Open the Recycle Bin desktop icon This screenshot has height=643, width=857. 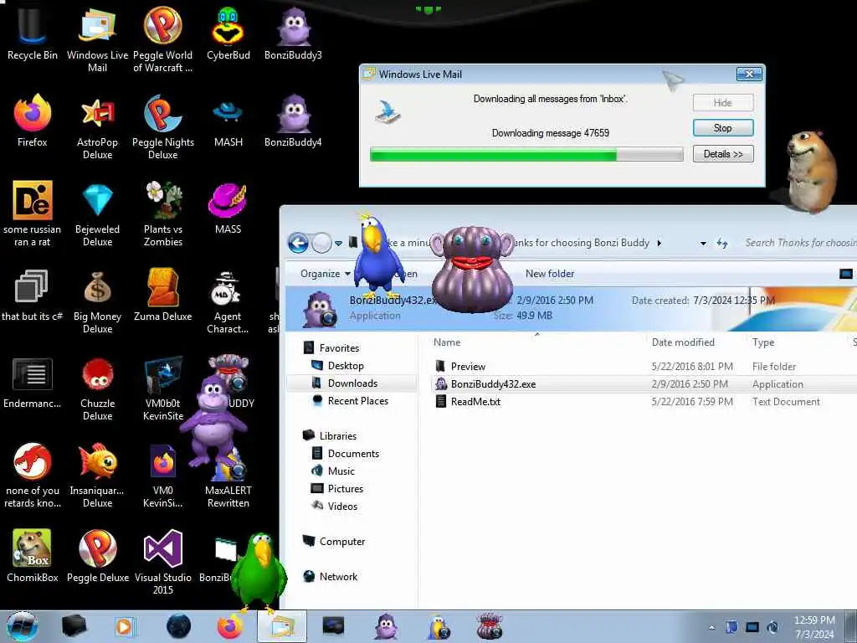[33, 33]
